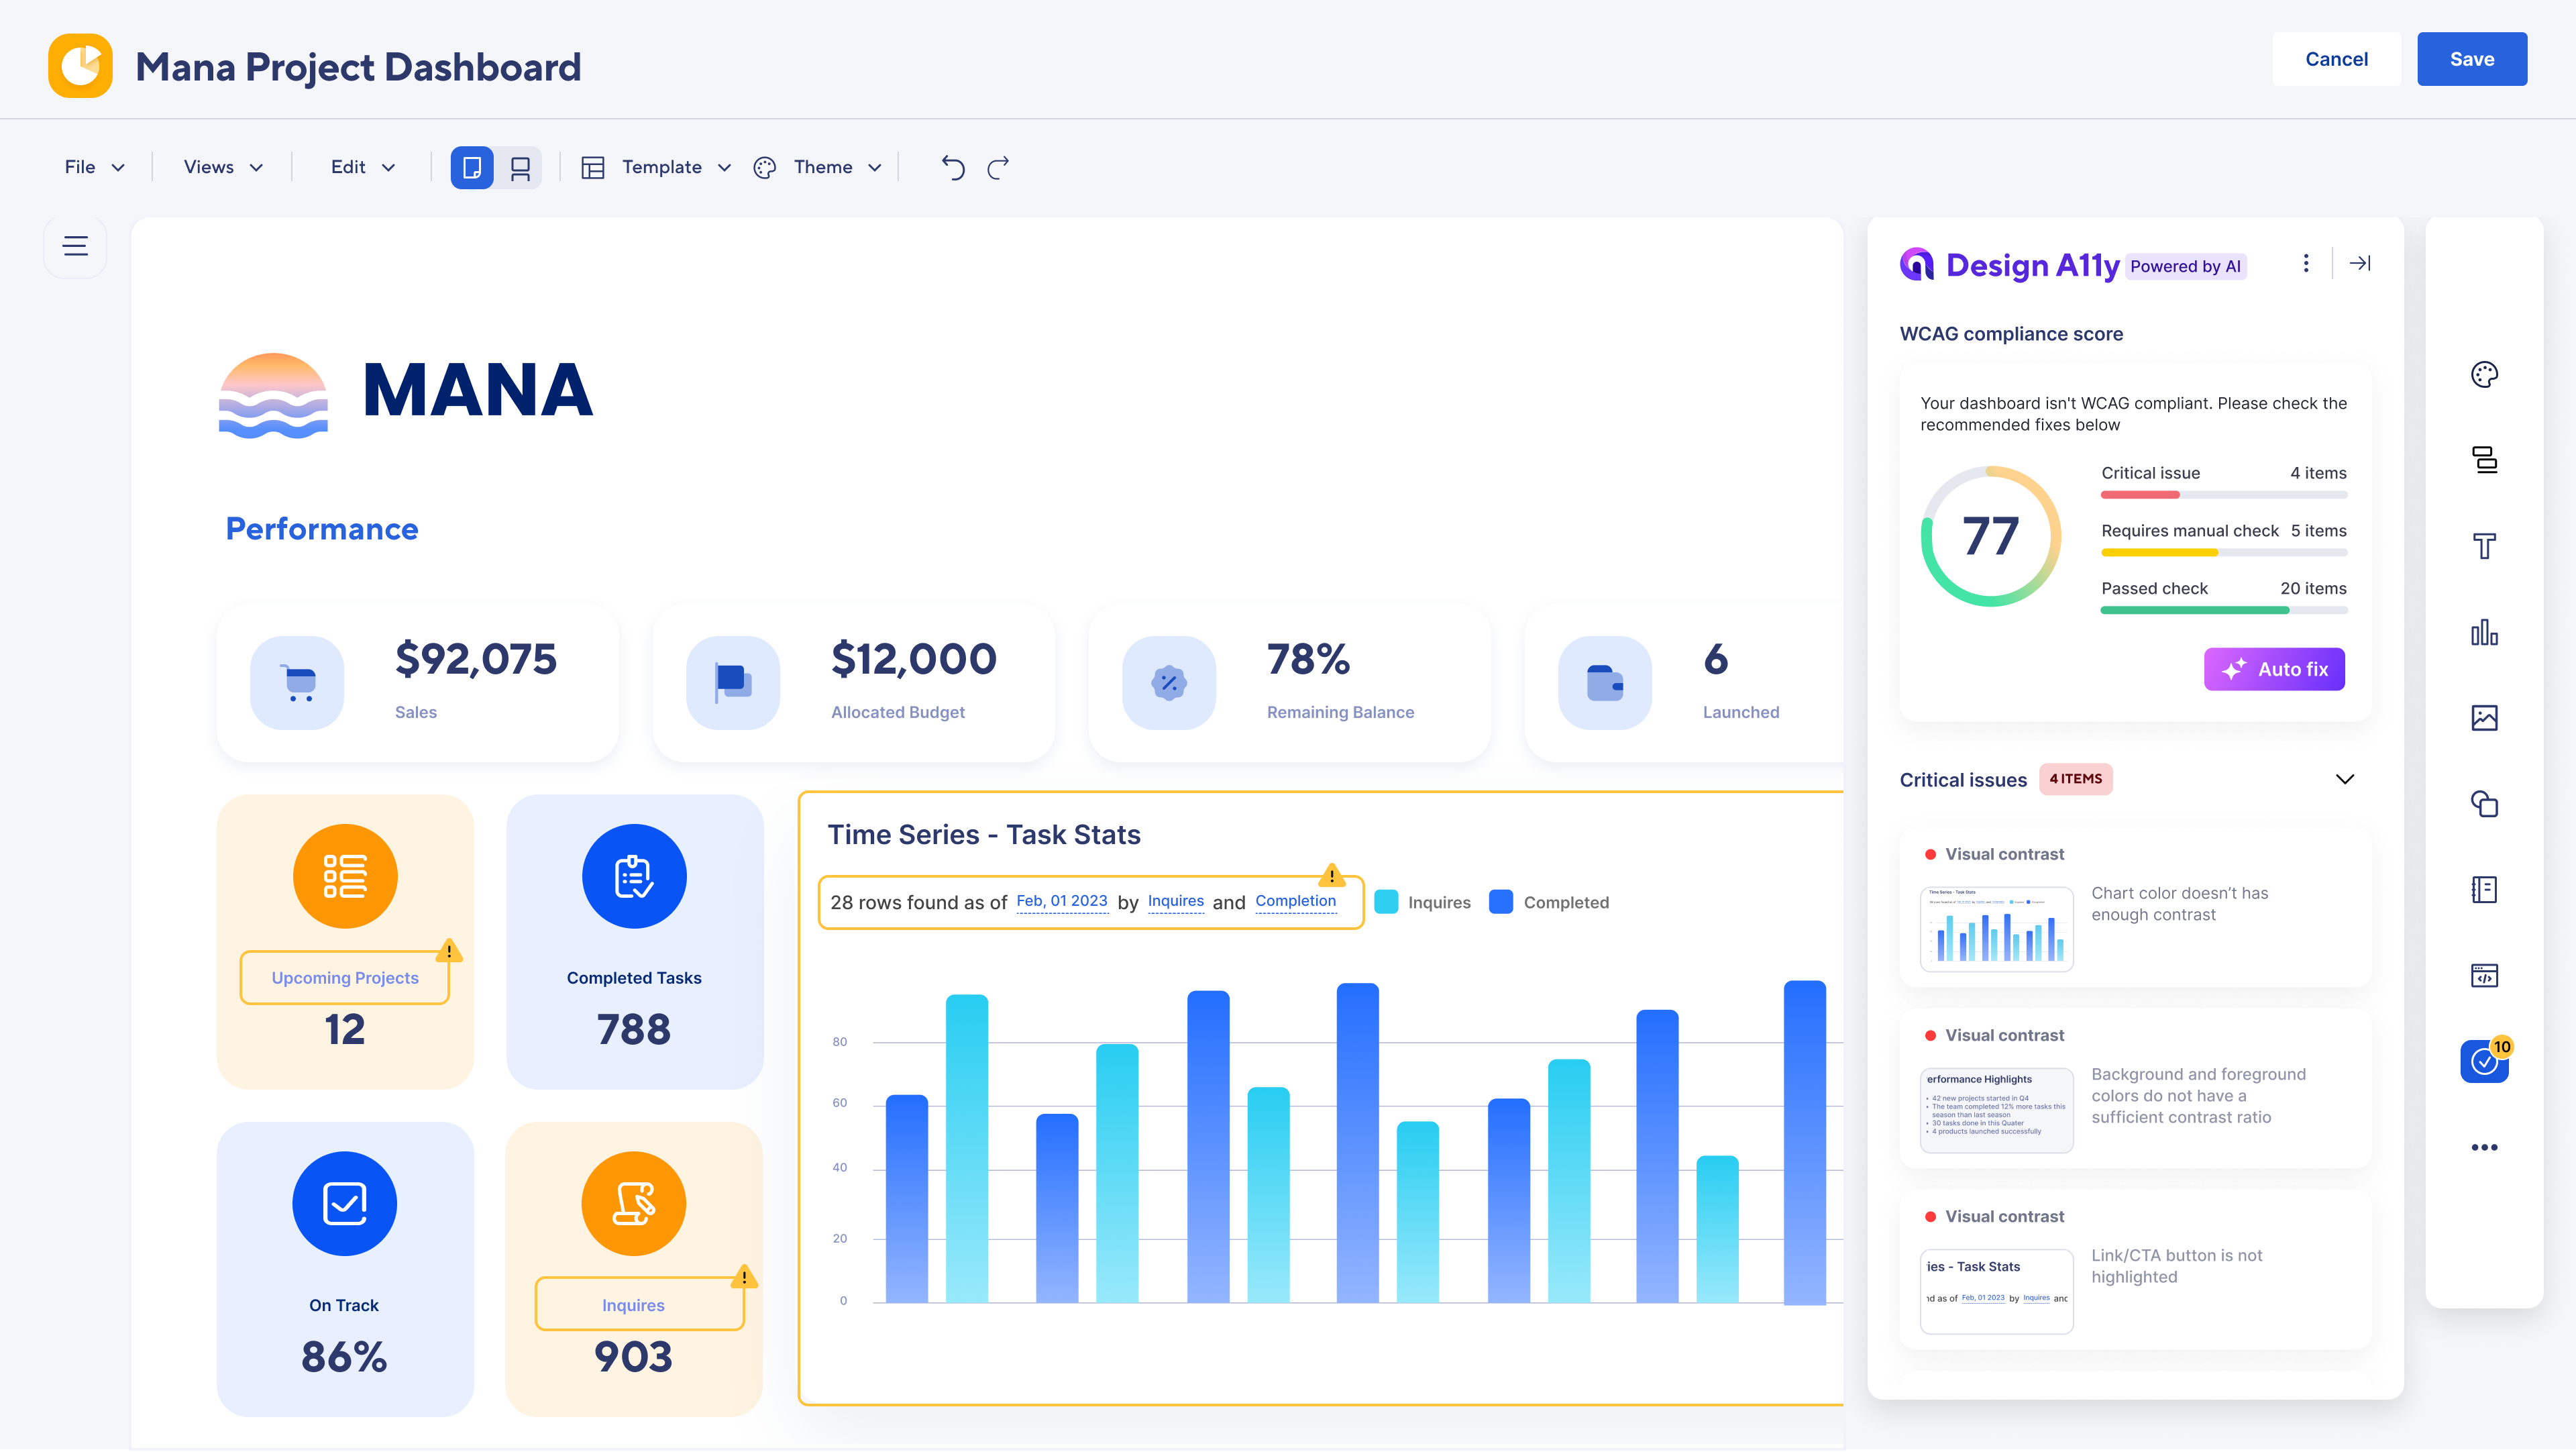This screenshot has width=2576, height=1452.
Task: Switch to single page layout mode
Action: pos(472,167)
